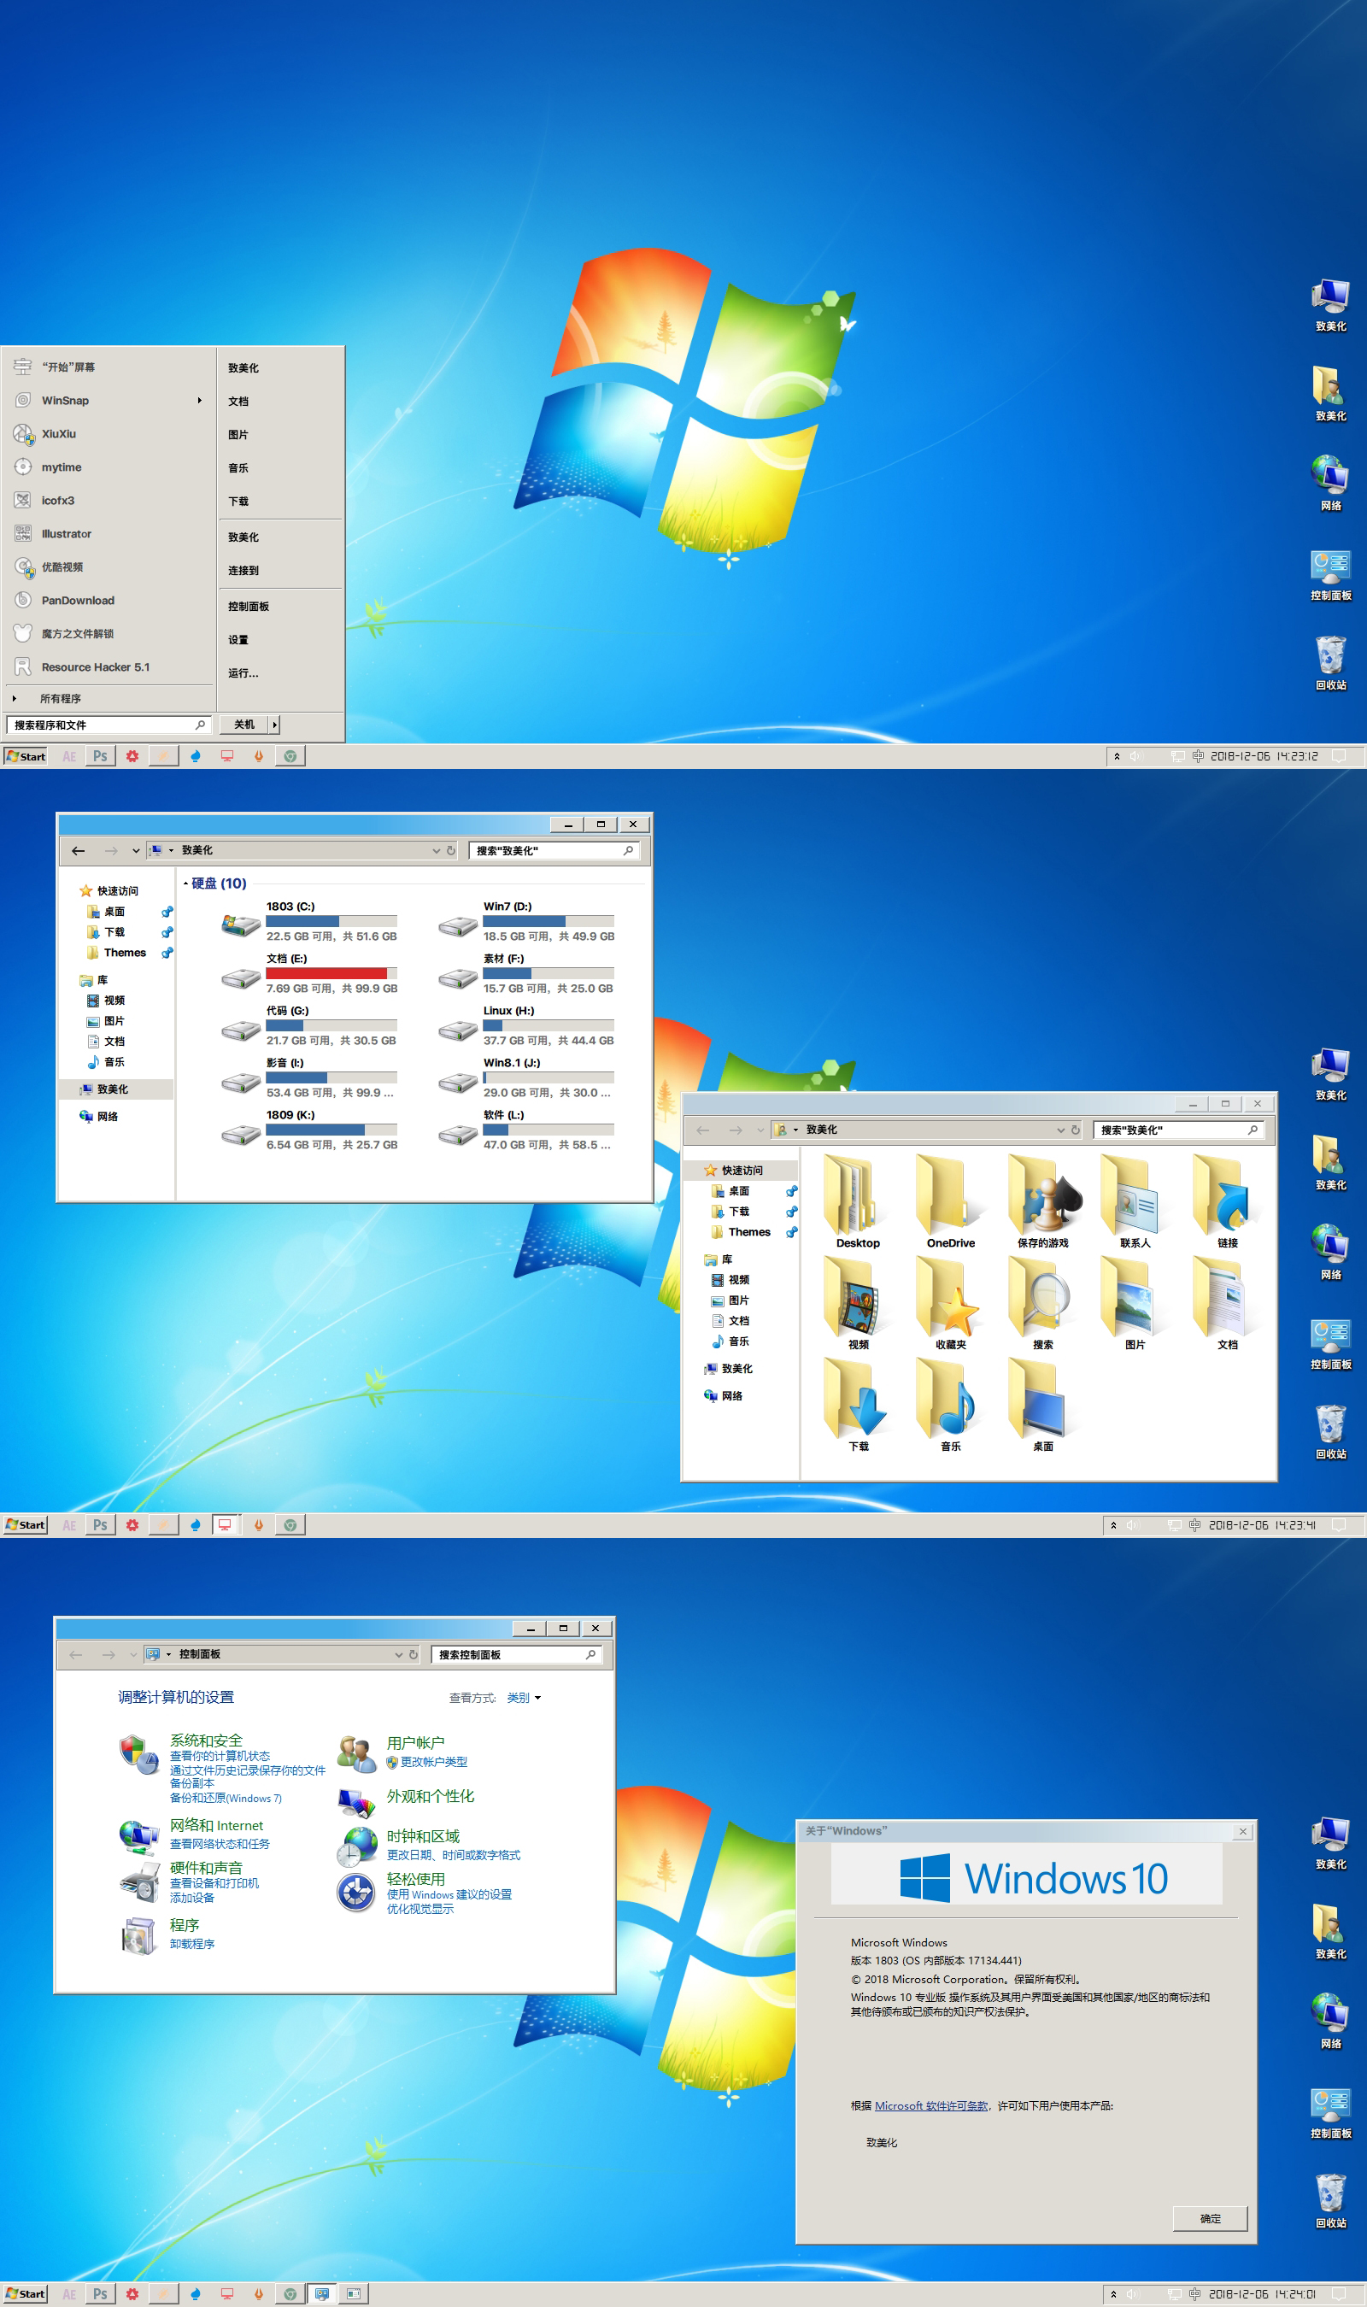The height and width of the screenshot is (2307, 1367).
Task: Open the 保存的游戏 folder
Action: coord(1042,1201)
